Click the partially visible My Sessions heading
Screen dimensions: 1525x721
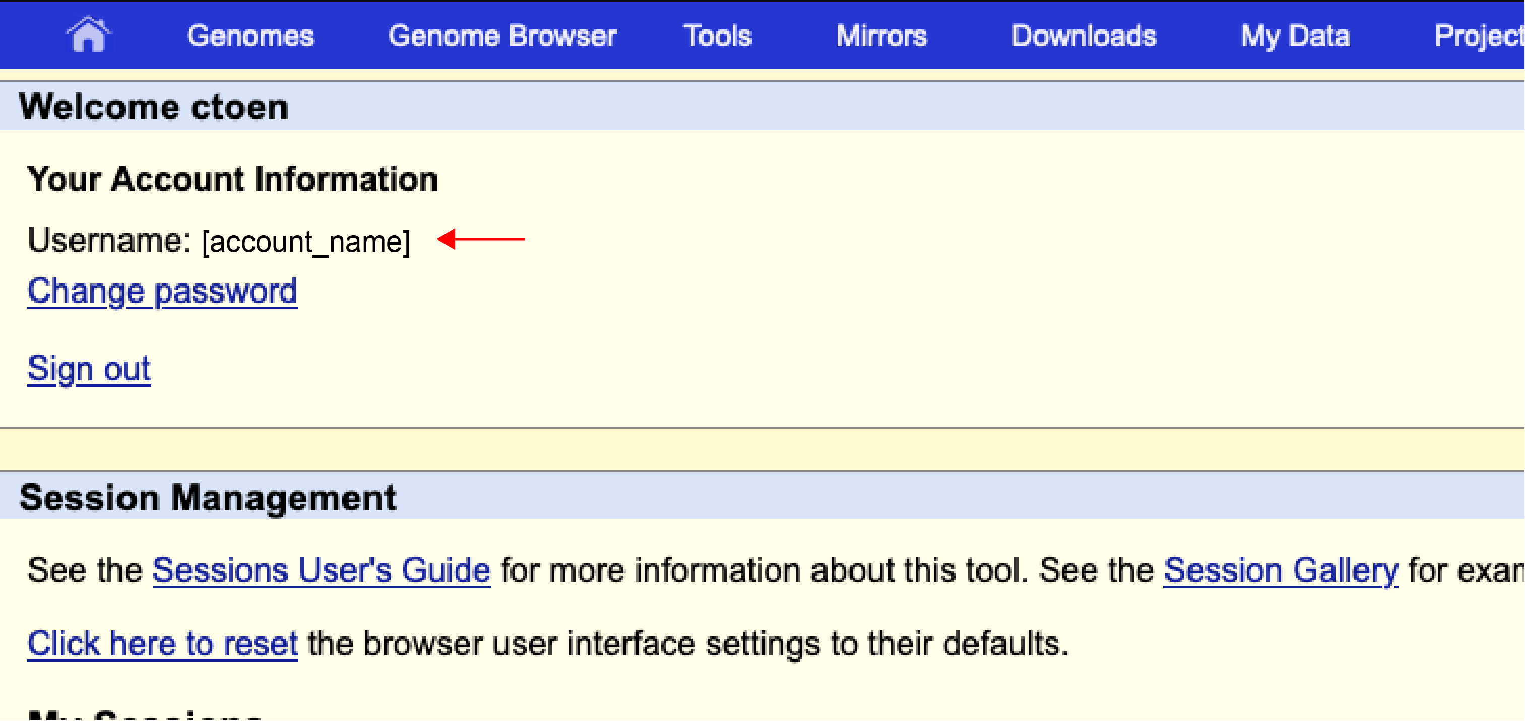coord(145,714)
